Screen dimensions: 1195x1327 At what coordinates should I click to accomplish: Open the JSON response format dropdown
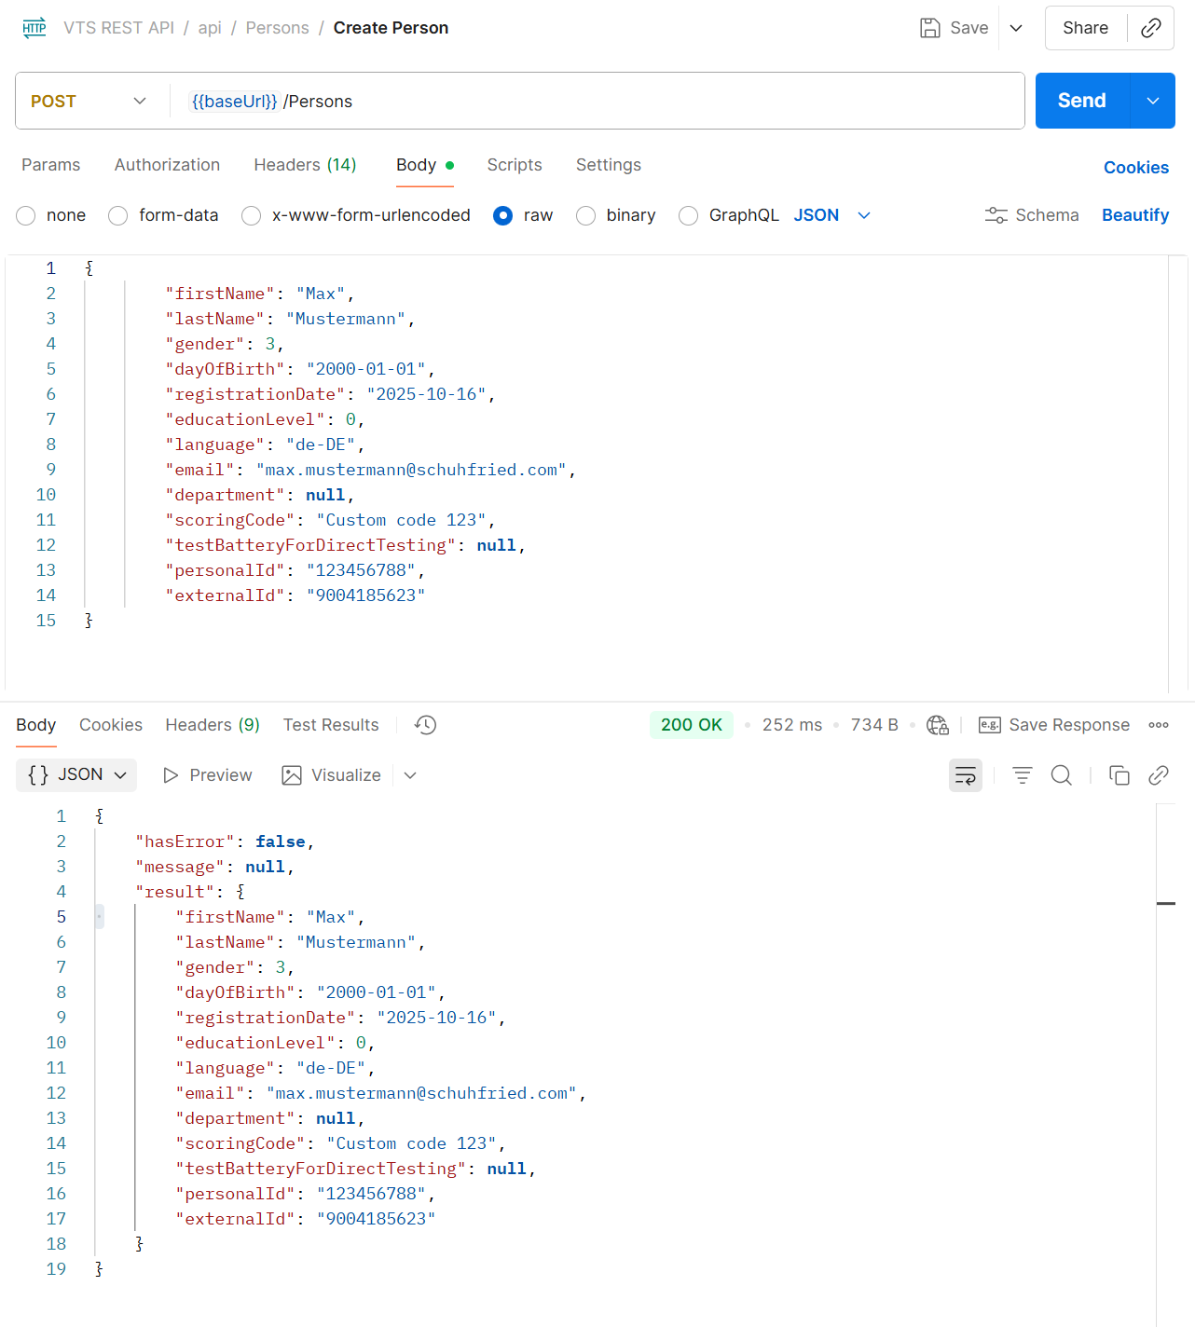pyautogui.click(x=76, y=775)
